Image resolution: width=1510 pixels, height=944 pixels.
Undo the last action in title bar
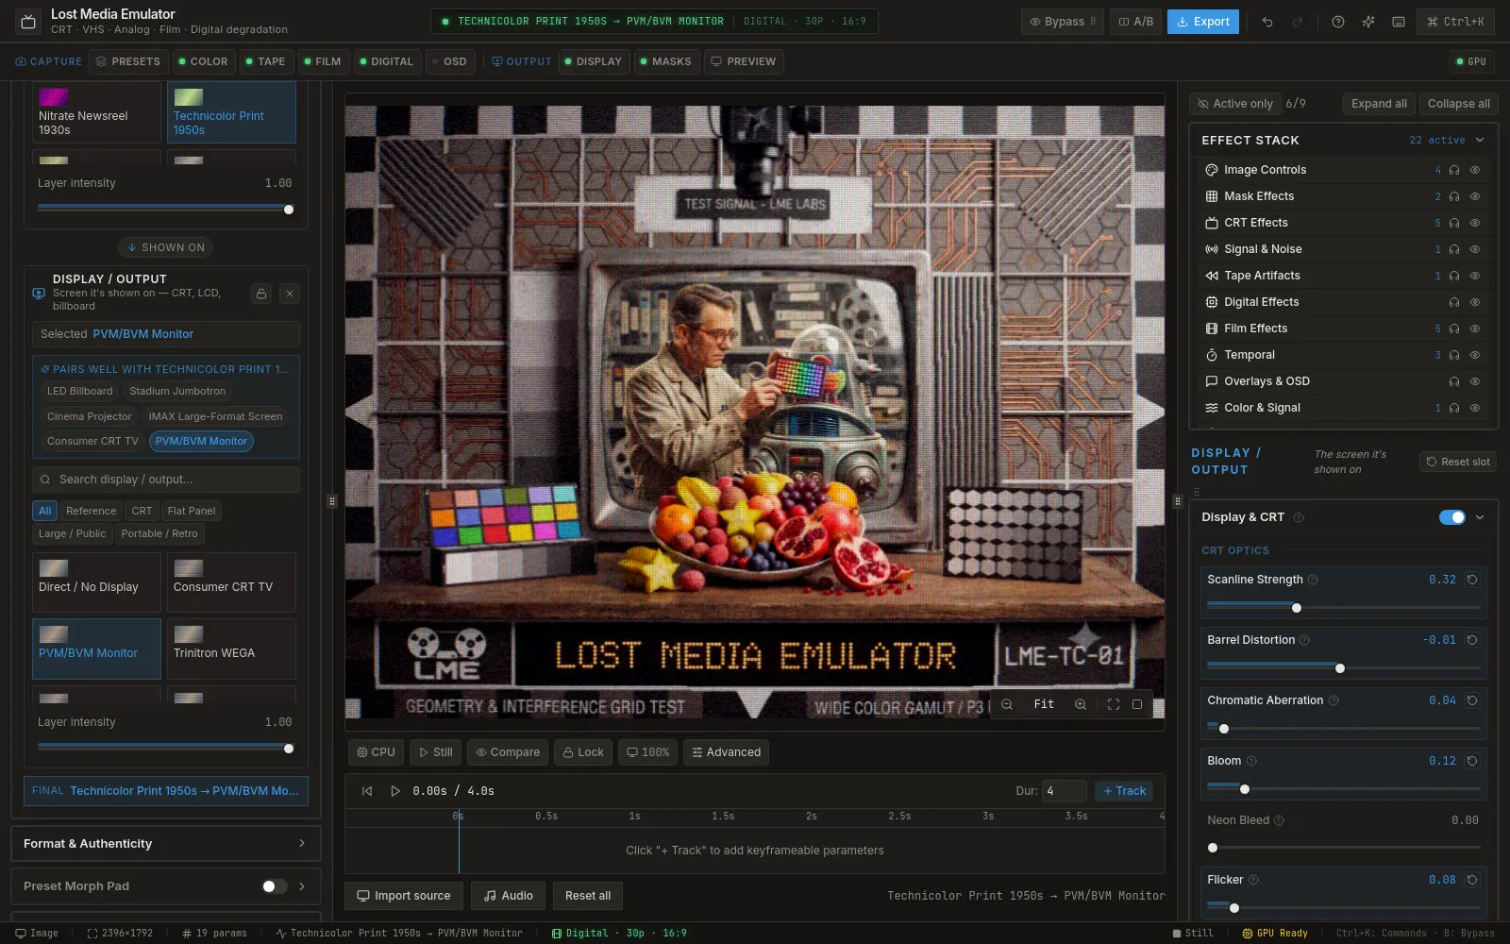pyautogui.click(x=1267, y=22)
